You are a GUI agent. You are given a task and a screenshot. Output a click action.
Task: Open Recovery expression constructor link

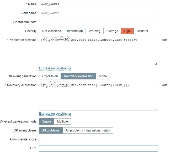tap(55, 114)
